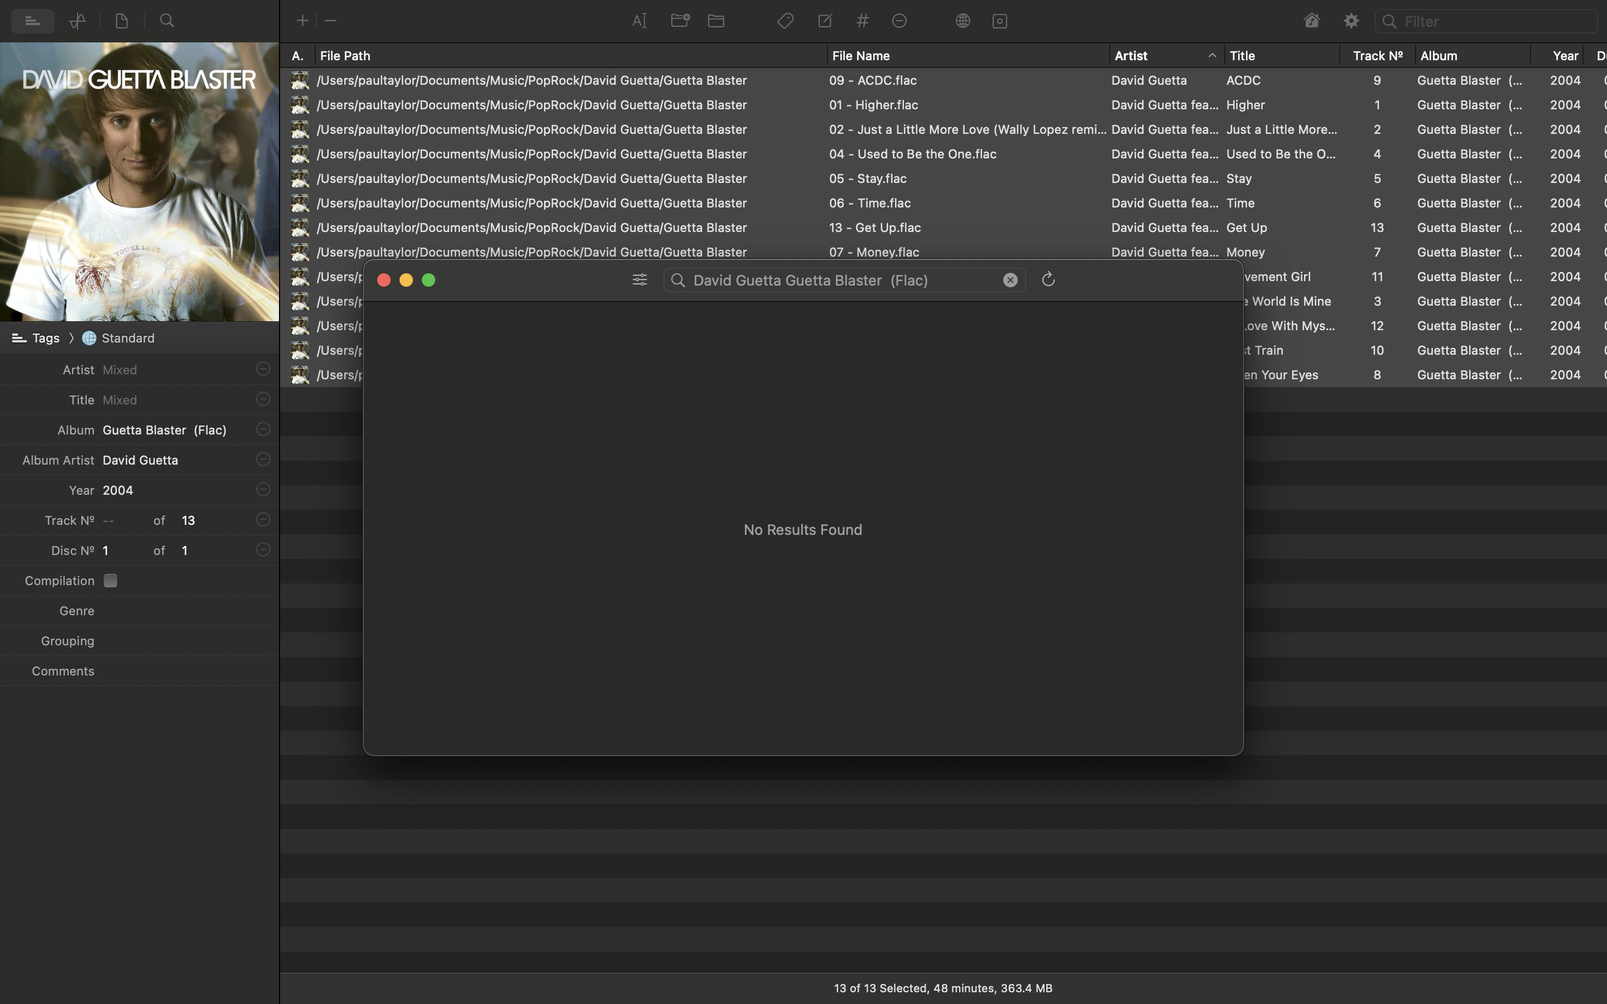Click the 02 - Just a Little More Love filename

point(968,129)
